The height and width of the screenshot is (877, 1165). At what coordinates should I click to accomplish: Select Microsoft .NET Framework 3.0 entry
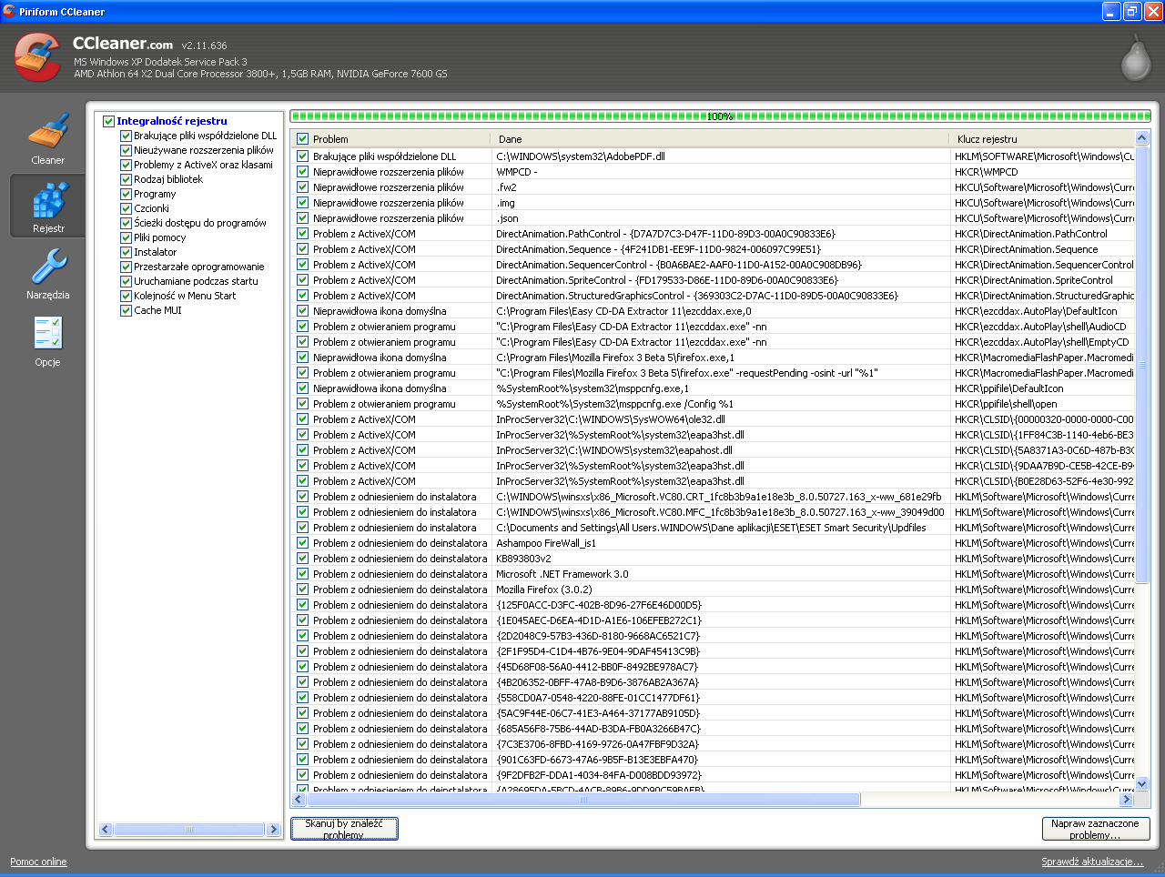click(562, 574)
